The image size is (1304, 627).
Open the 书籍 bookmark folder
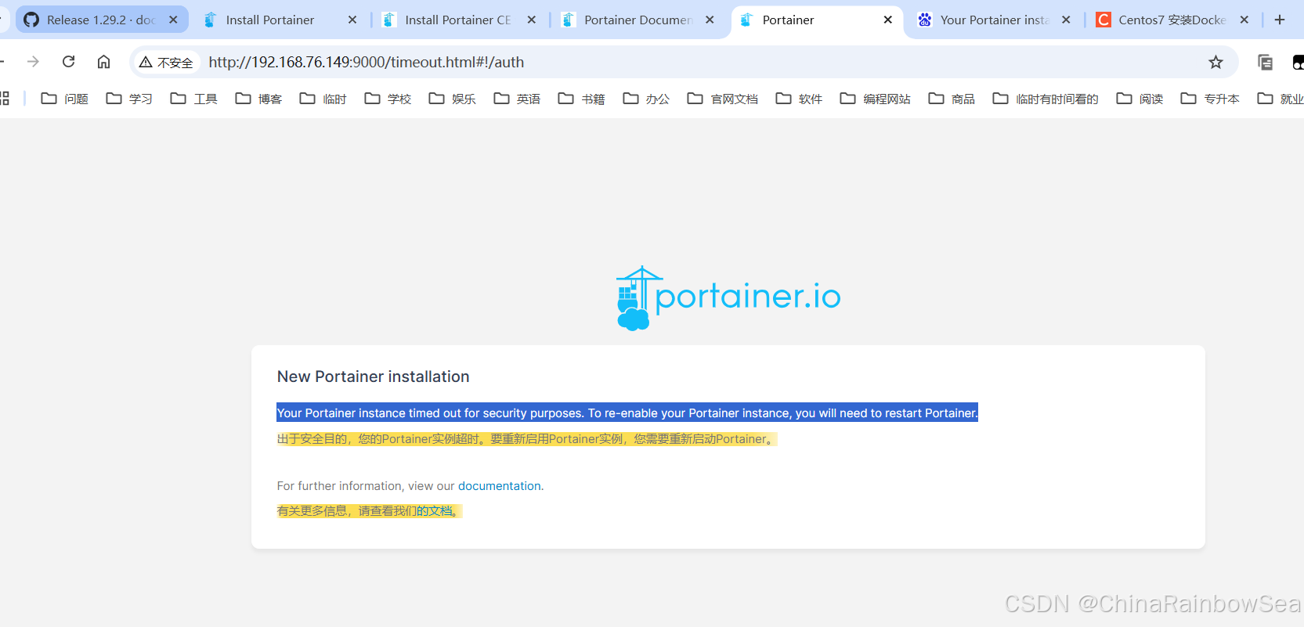[582, 99]
